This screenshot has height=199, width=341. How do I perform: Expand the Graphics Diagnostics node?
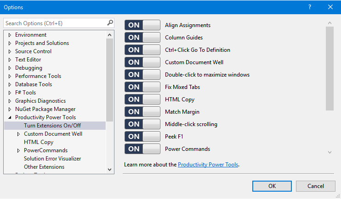[10, 101]
